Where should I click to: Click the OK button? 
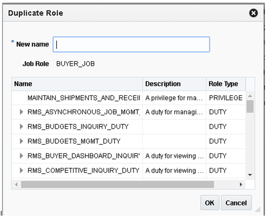click(210, 203)
